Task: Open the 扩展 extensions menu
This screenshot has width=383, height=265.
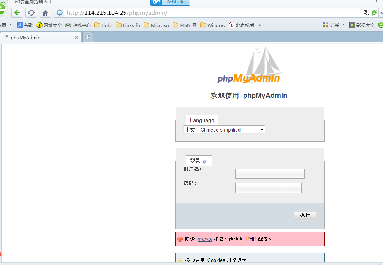Action: click(334, 25)
